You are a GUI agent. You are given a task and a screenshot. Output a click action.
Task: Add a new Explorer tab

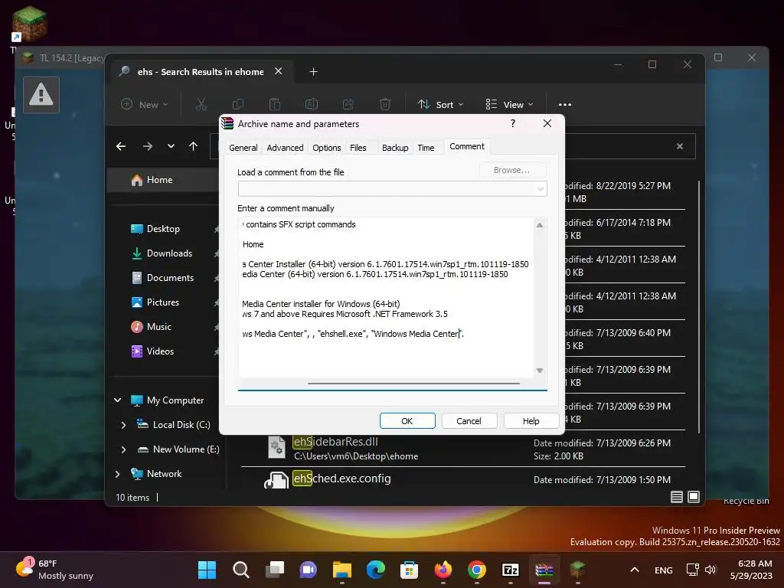click(313, 72)
